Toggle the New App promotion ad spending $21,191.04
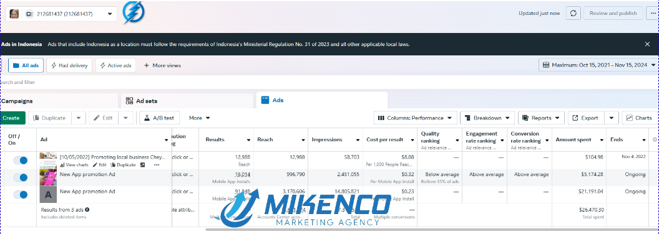Screen dimensions: 659x234 point(20,195)
